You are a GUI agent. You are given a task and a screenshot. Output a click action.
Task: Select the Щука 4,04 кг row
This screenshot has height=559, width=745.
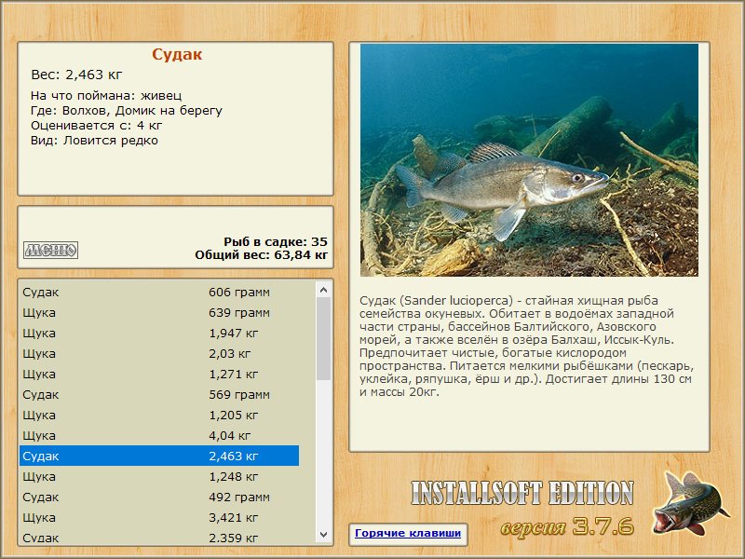coord(159,435)
